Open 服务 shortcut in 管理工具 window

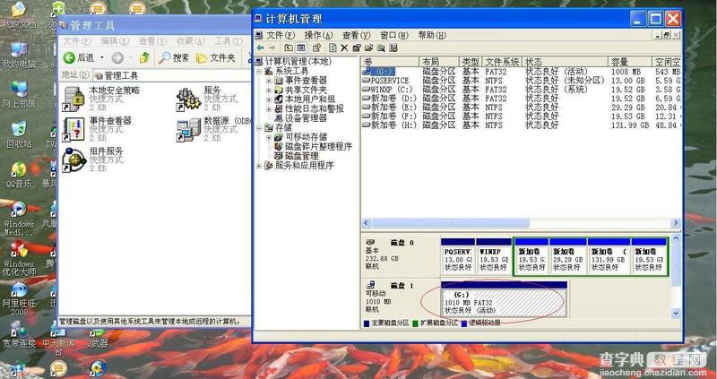pyautogui.click(x=207, y=99)
